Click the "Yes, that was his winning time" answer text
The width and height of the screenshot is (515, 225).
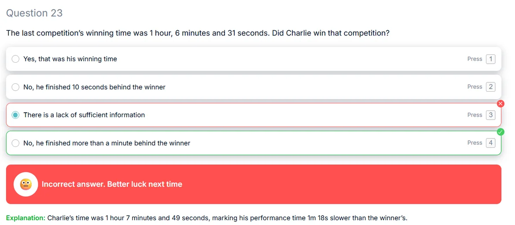point(70,59)
